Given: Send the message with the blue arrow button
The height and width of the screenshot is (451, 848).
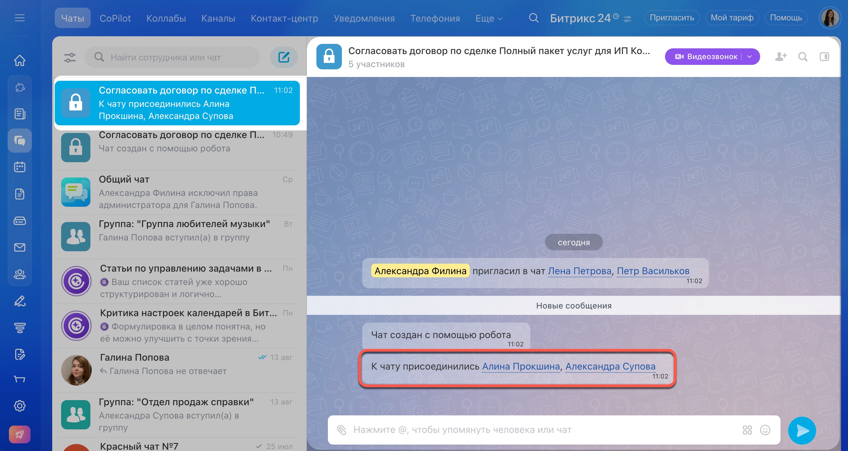Looking at the screenshot, I should [x=802, y=430].
